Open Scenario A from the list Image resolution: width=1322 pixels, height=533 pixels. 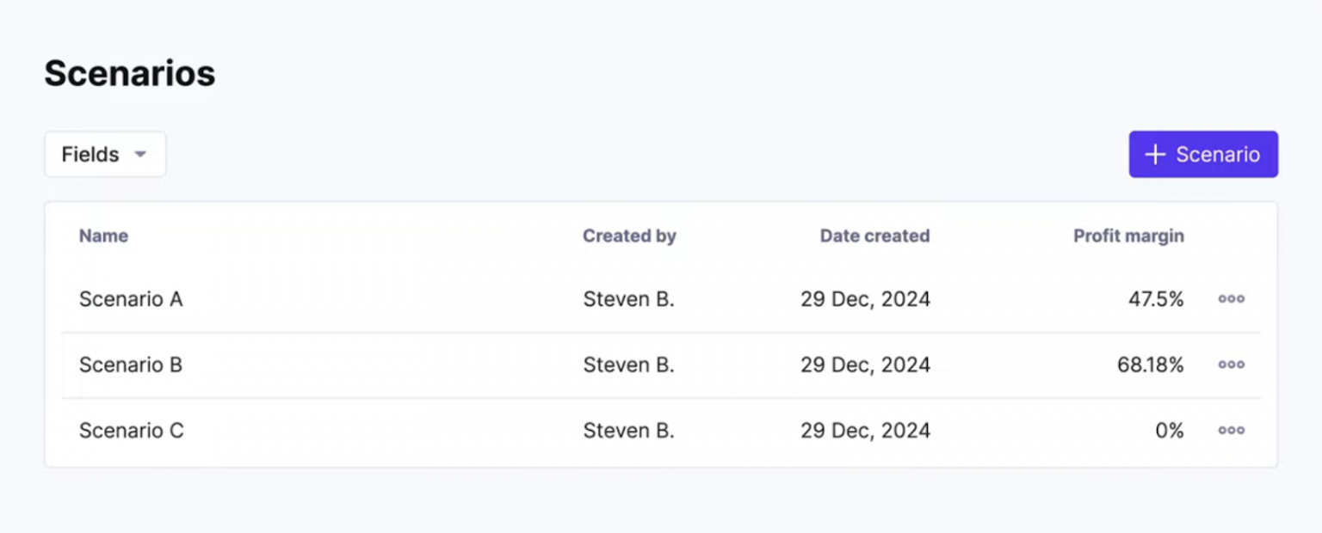click(x=131, y=298)
